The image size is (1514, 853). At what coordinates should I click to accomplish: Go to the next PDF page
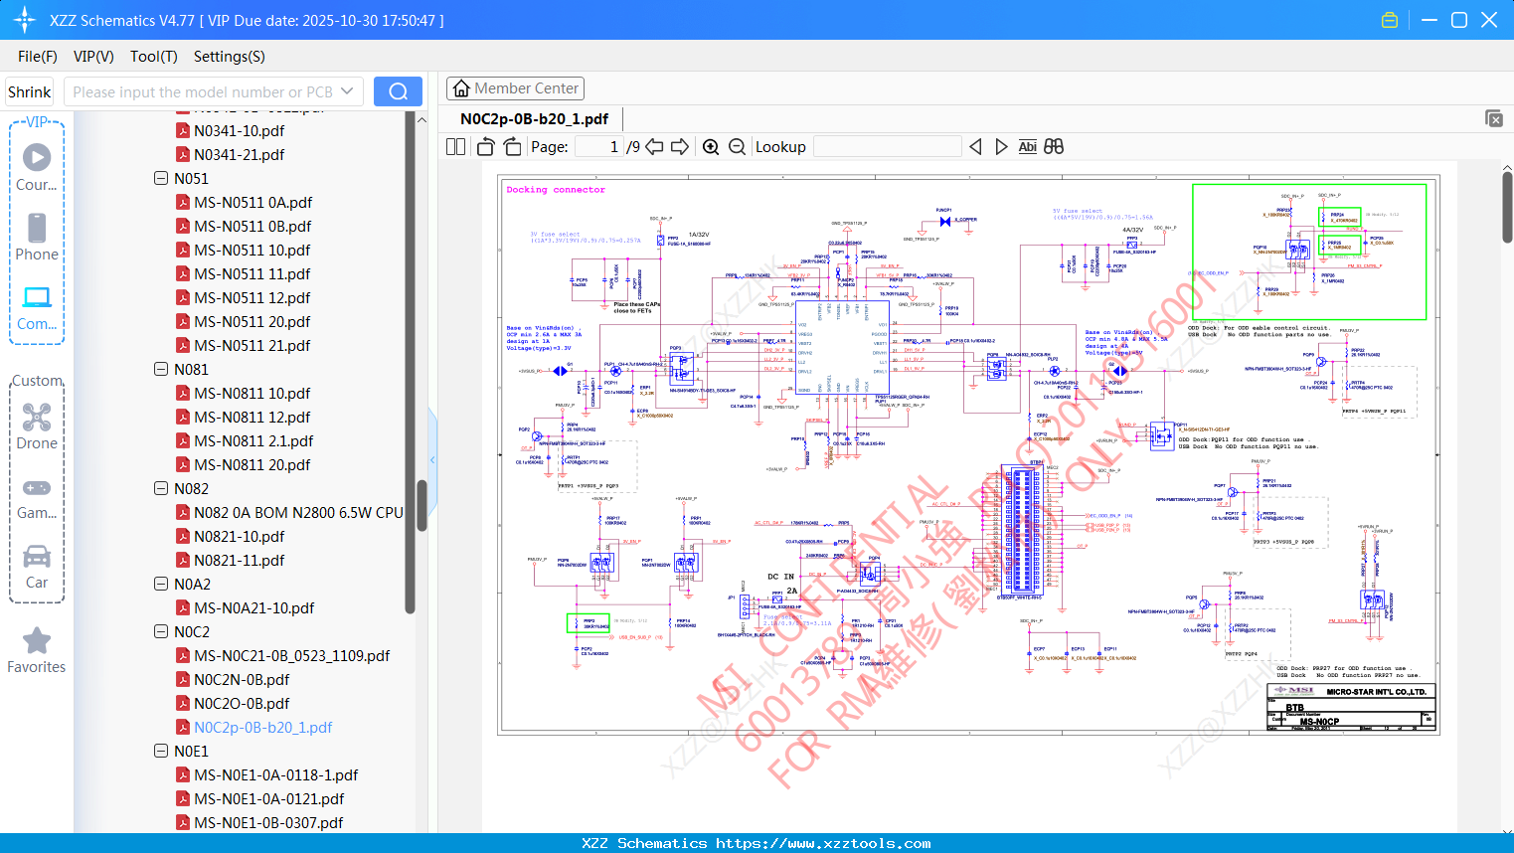point(680,146)
